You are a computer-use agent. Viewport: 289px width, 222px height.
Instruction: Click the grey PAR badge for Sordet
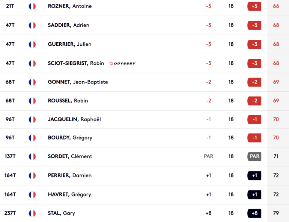coord(254,156)
